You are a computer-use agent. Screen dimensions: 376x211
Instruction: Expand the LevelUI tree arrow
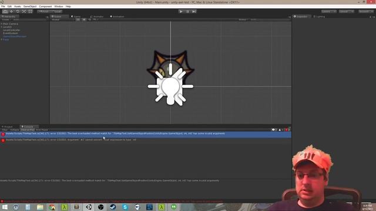coord(1,27)
